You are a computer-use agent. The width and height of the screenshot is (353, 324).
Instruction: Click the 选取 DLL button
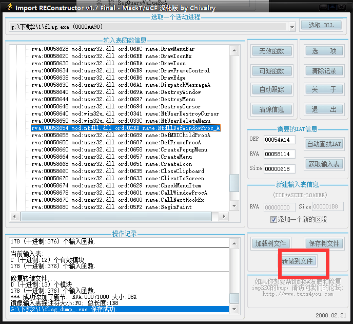321,26
